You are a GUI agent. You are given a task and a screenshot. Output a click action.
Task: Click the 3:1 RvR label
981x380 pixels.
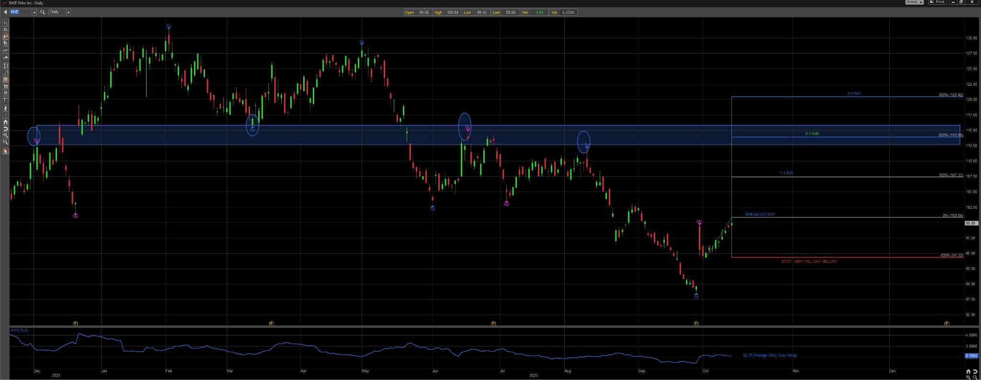(854, 93)
